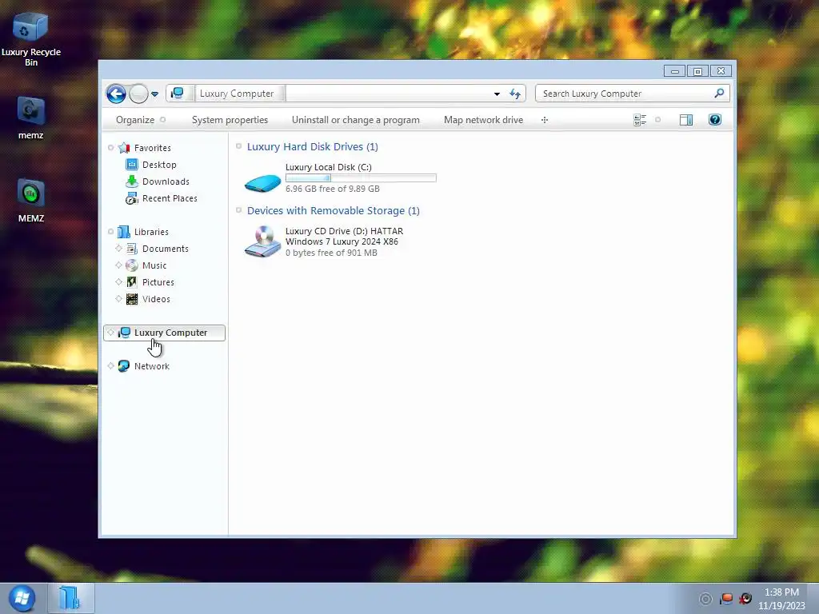
Task: Click the search magnifier icon
Action: 719,94
